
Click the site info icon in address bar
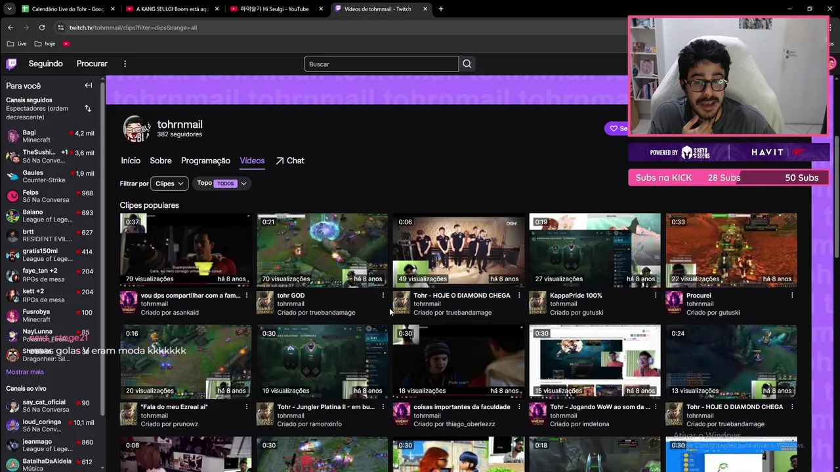click(60, 28)
